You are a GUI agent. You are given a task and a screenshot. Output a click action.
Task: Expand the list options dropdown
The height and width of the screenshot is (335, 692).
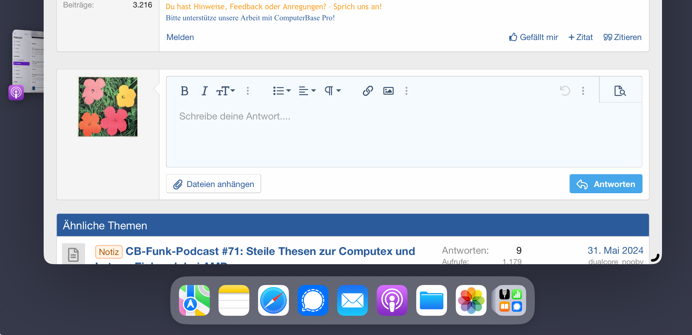click(x=281, y=91)
